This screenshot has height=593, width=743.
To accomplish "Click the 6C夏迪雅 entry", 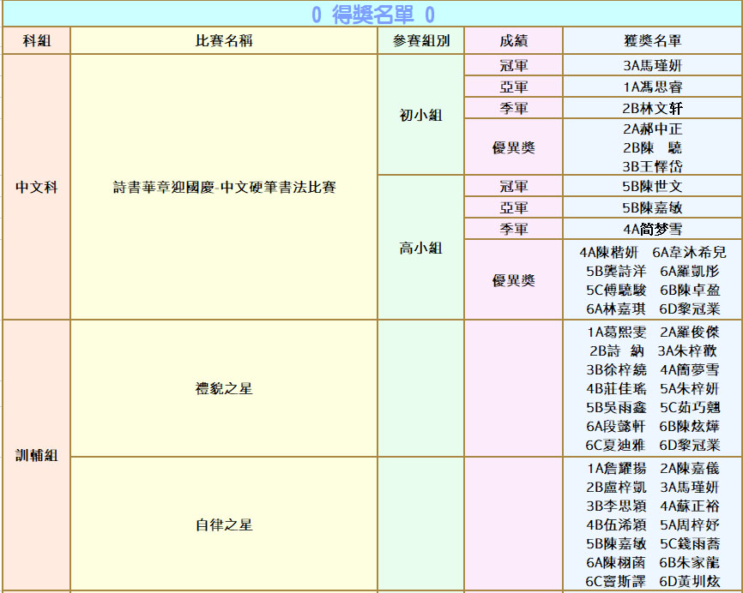I will coord(616,445).
